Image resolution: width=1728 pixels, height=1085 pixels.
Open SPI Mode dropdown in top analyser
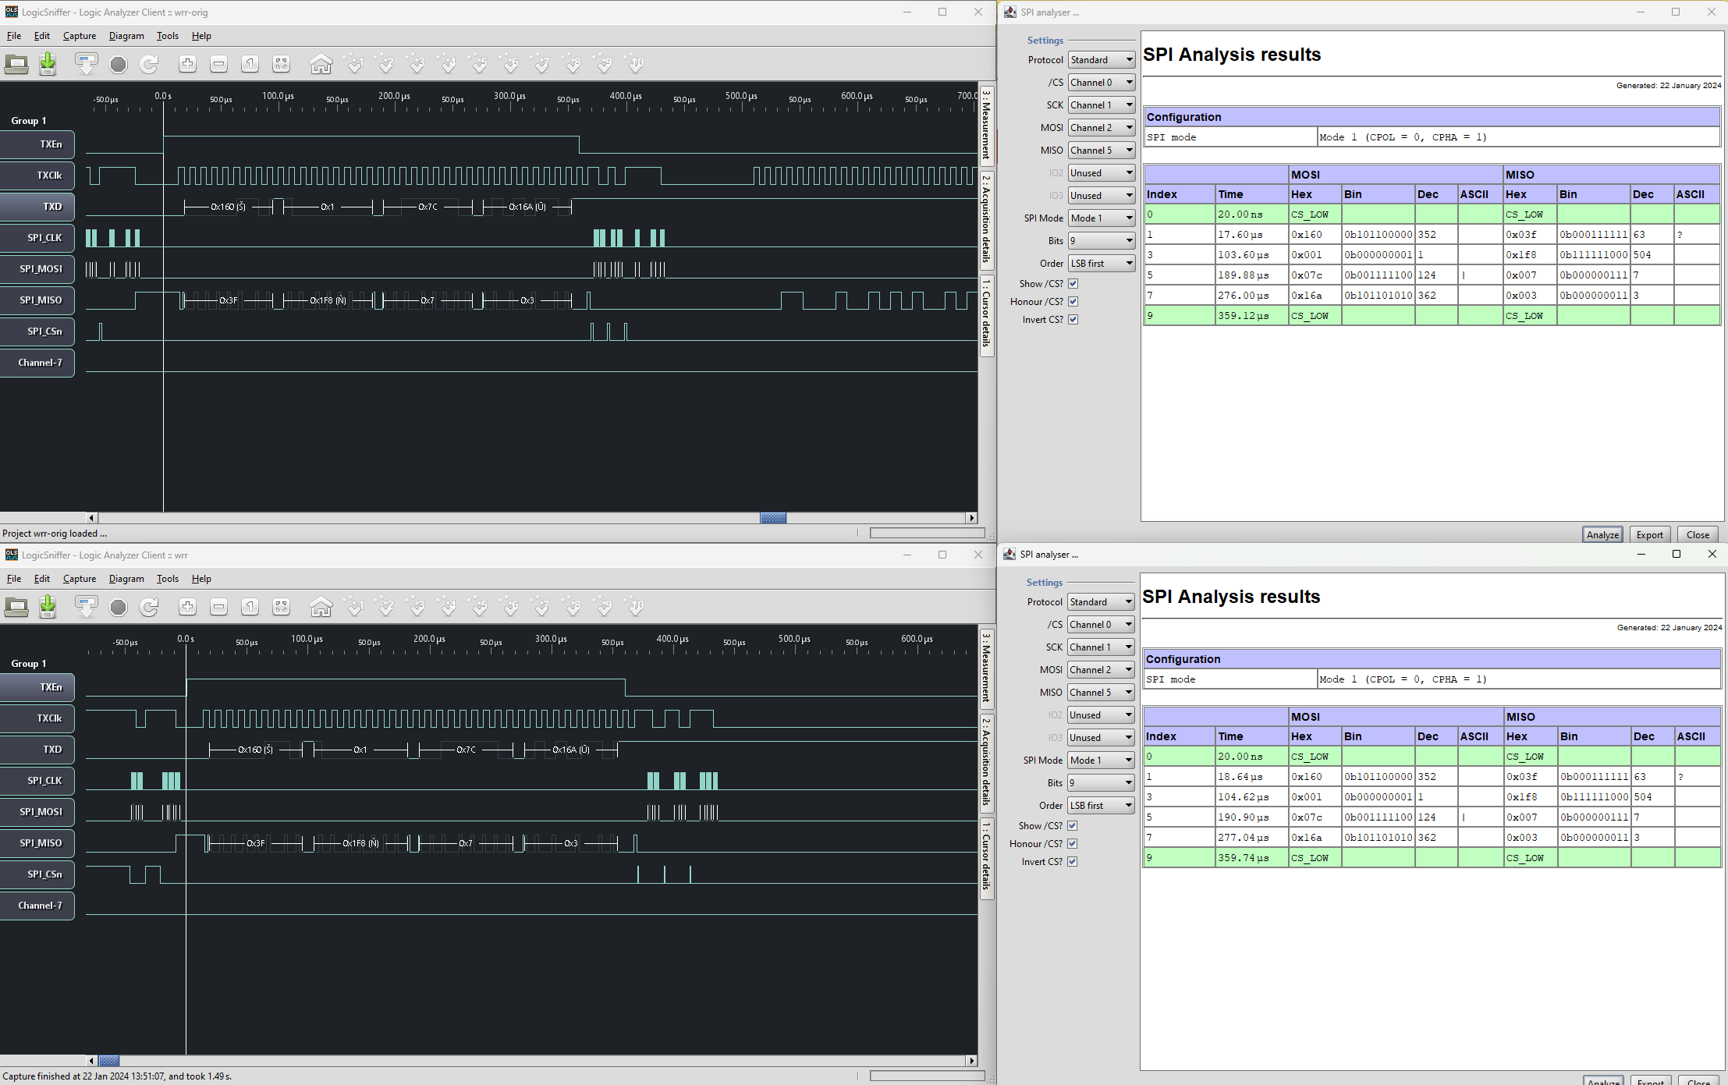1102,218
